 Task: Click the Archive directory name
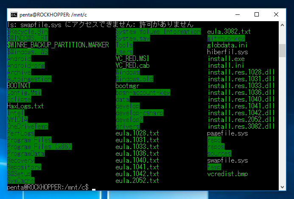(x=19, y=72)
